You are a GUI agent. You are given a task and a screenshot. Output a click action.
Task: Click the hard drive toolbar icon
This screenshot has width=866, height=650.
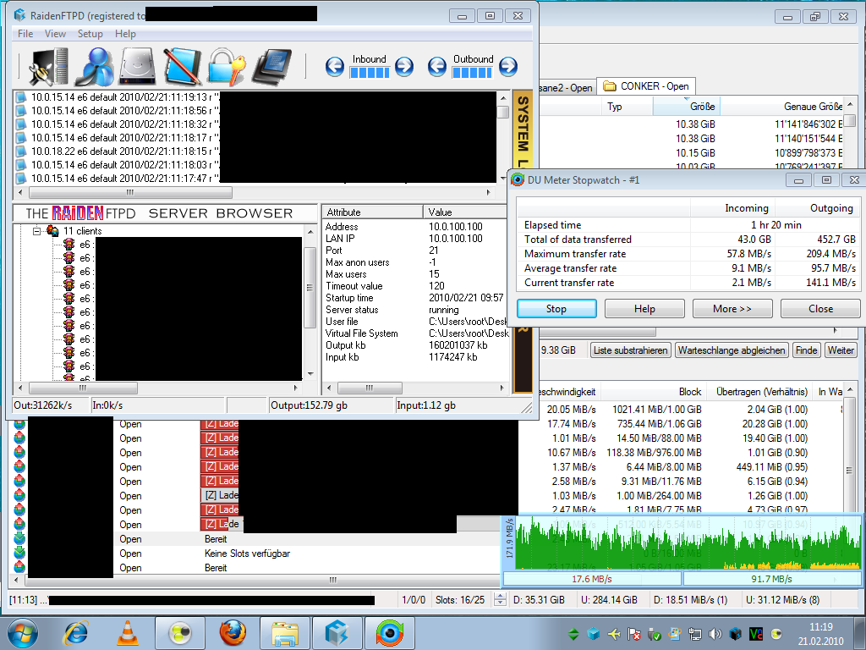tap(136, 67)
